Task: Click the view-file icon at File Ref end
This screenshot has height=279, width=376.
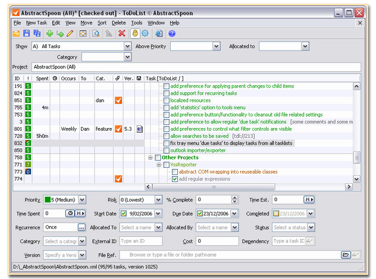Action: click(x=356, y=255)
